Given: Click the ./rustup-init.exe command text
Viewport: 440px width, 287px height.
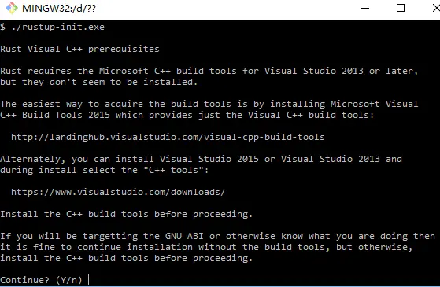Looking at the screenshot, I should click(58, 27).
